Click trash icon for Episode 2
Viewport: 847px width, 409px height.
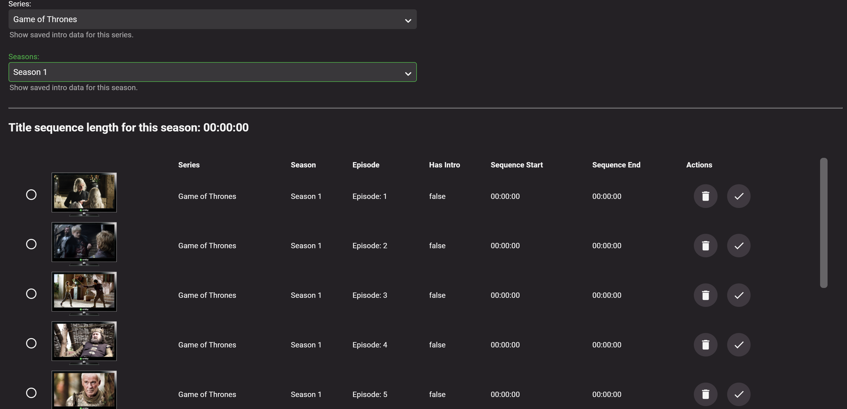point(705,246)
